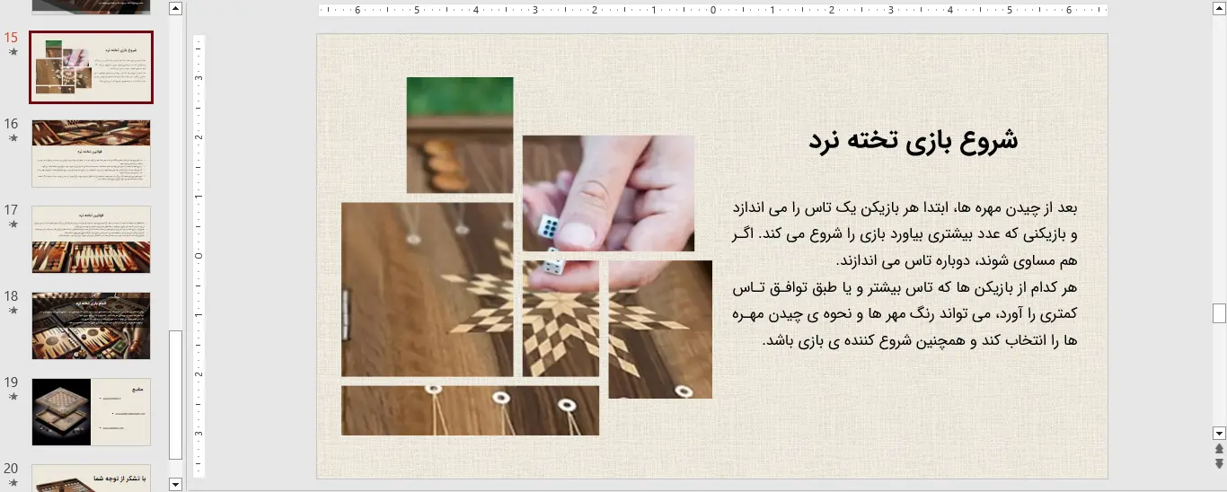Click the line 'هر کدام از بازیکن ها که تاس بیشتر'
1227x492 pixels.
(x=905, y=288)
